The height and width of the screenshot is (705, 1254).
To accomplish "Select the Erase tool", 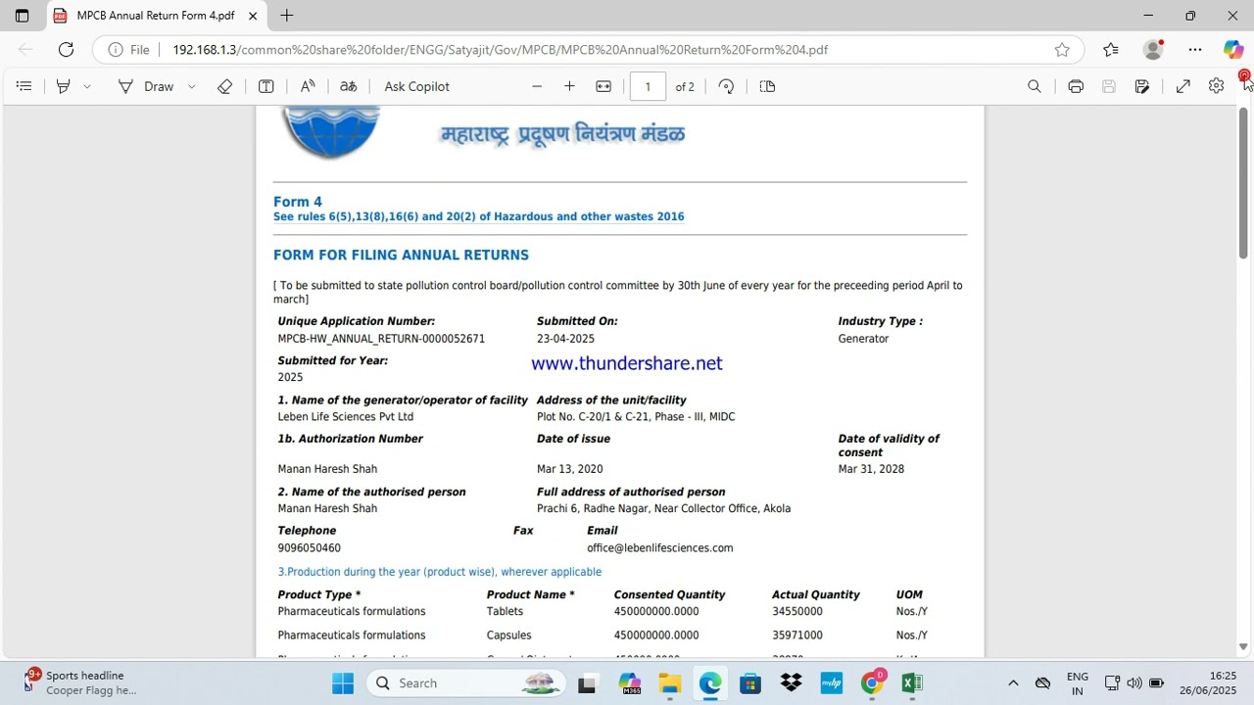I will pos(225,86).
